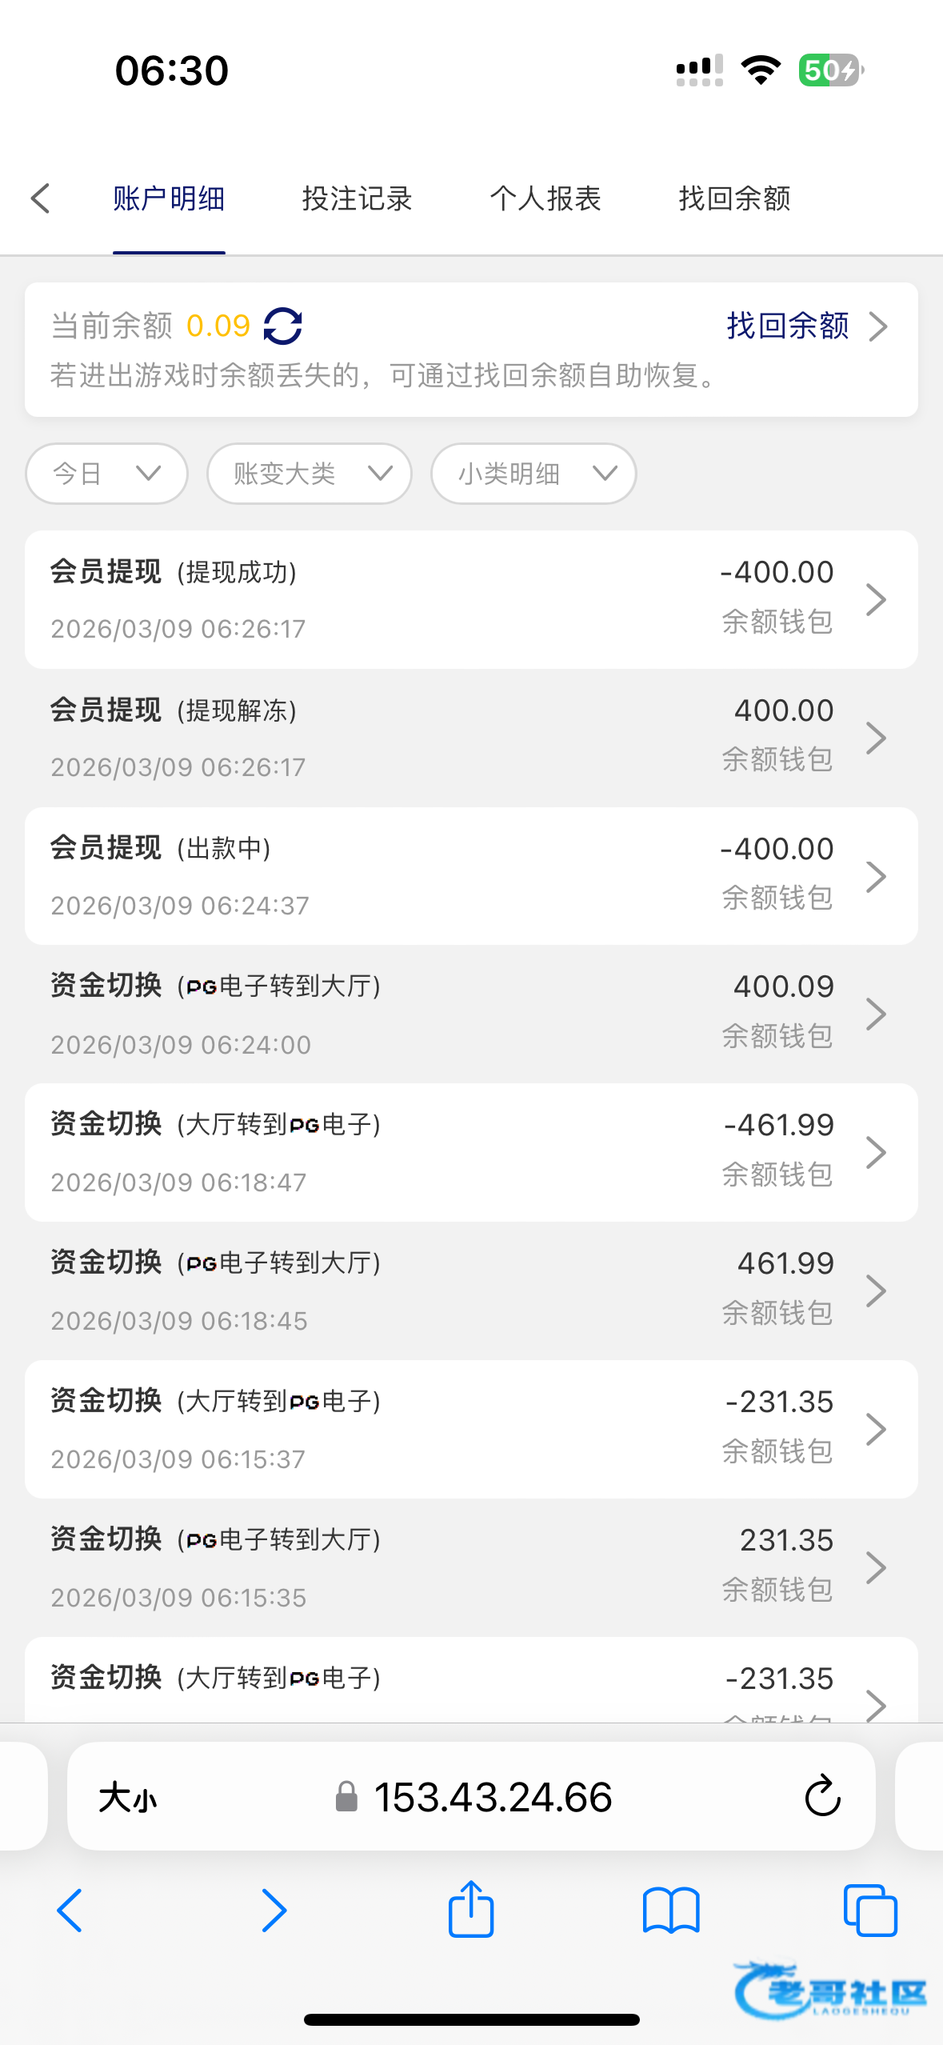The image size is (943, 2045).
Task: Reload the page in Safari address bar
Action: point(821,1797)
